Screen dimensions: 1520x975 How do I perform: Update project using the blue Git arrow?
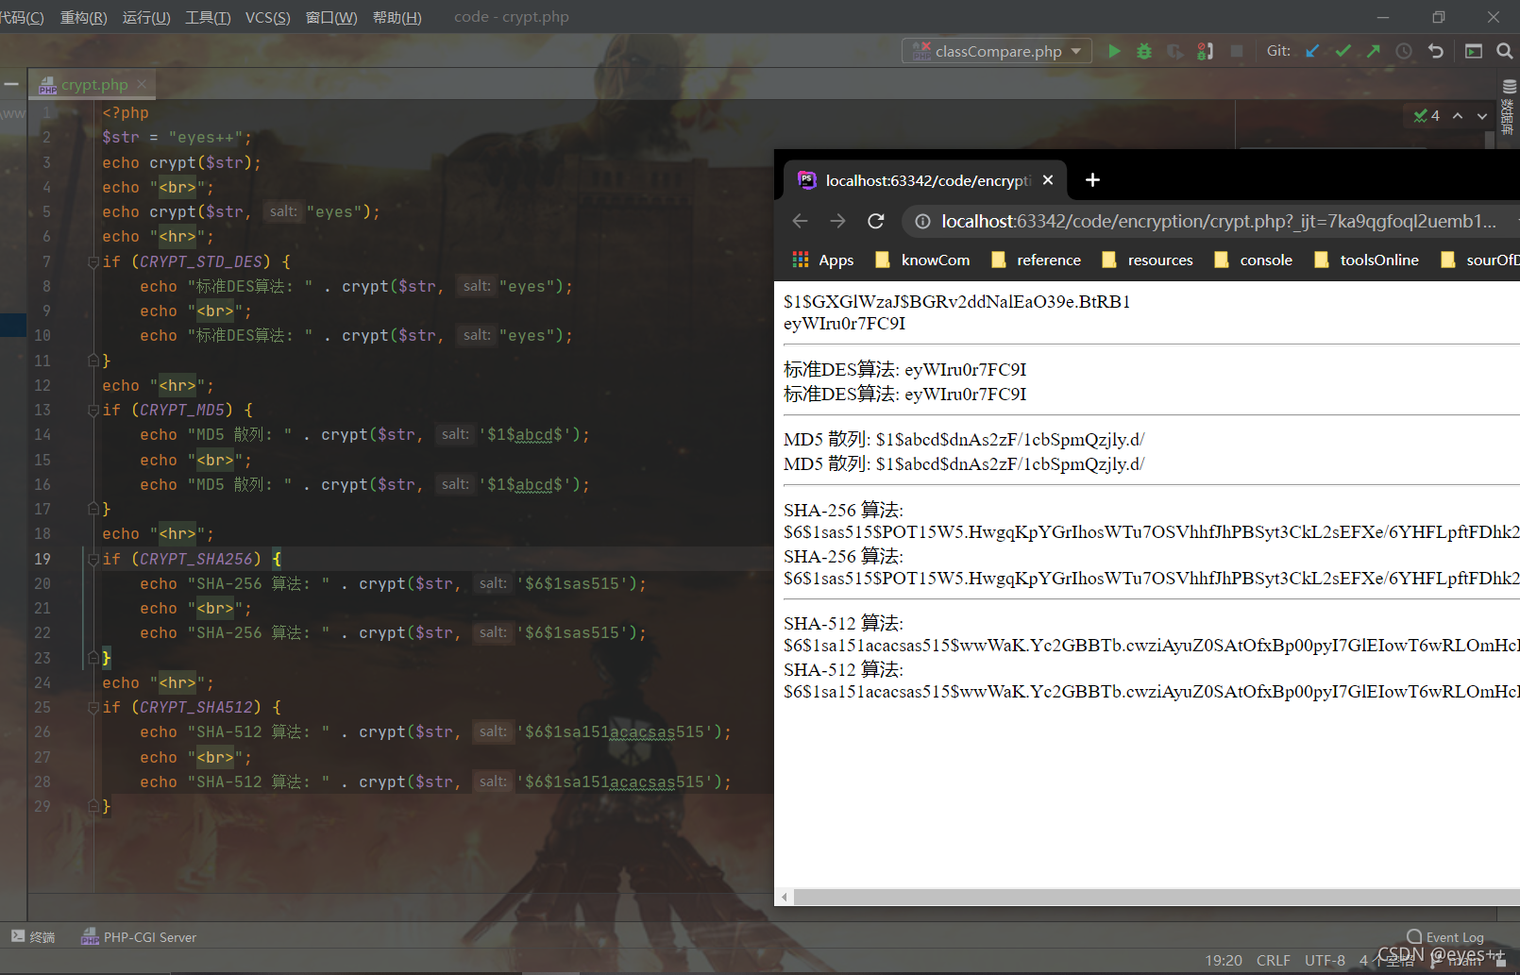[x=1312, y=51]
